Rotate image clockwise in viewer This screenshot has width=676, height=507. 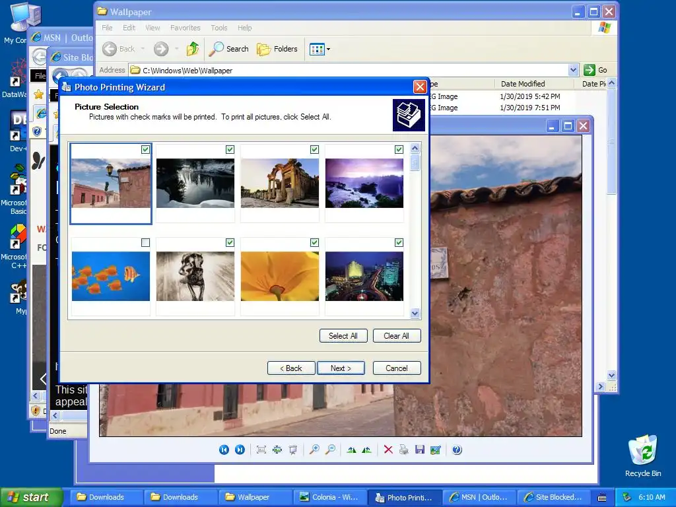point(351,450)
